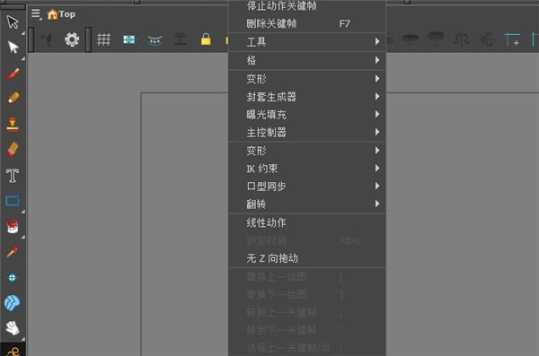Activate the Paint bucket tool
This screenshot has width=539, height=356.
pyautogui.click(x=13, y=227)
